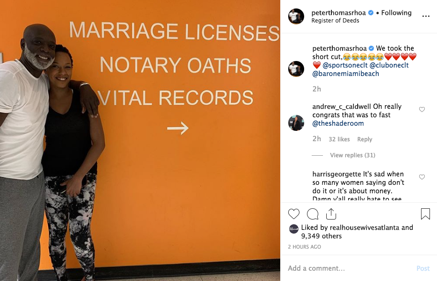This screenshot has height=281, width=437.
Task: Visit the @sportsoneclt mention
Action: (345, 65)
